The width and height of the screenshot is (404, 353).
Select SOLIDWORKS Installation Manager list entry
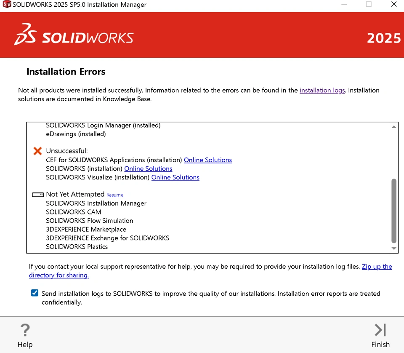click(96, 203)
